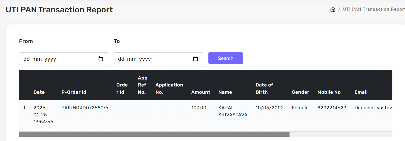Screen dimensions: 405x141
Task: Click the Gender column header
Action: point(300,92)
